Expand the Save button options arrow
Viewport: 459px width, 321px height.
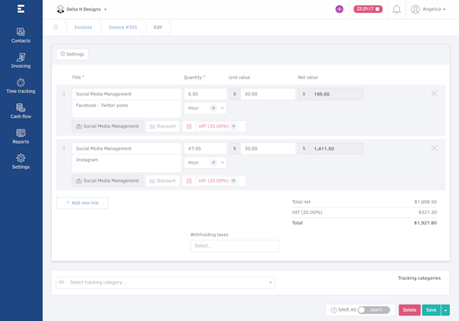(445, 310)
